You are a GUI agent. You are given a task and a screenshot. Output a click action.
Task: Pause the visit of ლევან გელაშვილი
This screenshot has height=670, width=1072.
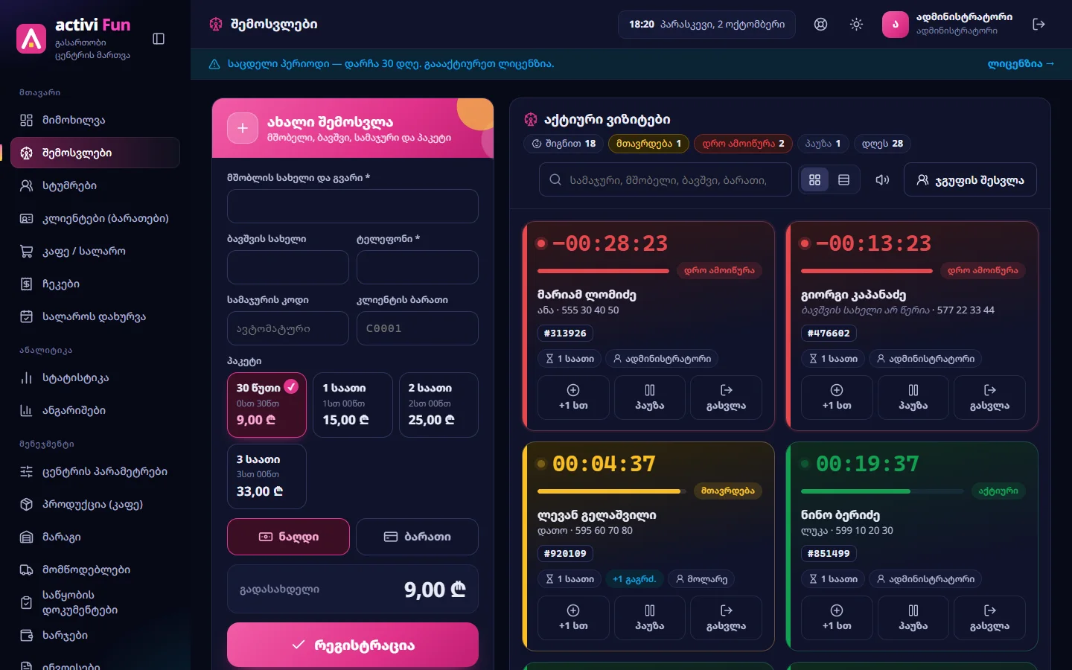tap(650, 618)
